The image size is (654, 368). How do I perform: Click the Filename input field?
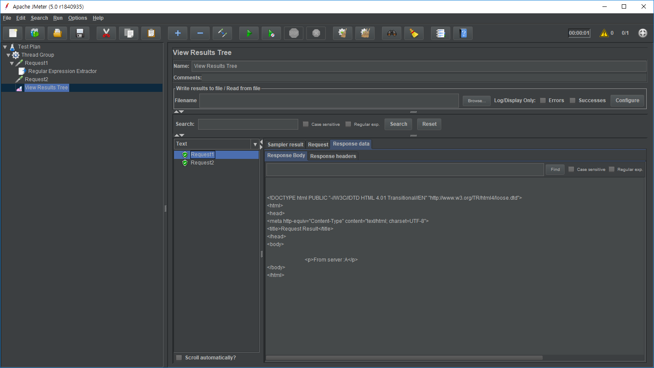[329, 100]
